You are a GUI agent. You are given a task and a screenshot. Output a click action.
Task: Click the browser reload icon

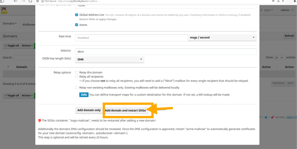[x=30, y=1]
